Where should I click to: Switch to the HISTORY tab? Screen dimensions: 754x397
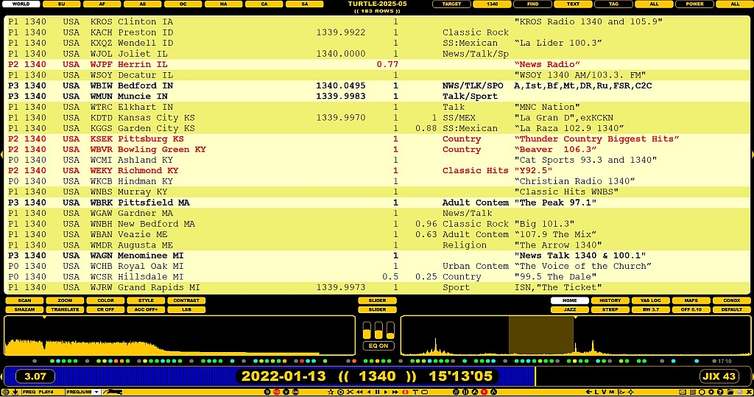[x=610, y=301]
